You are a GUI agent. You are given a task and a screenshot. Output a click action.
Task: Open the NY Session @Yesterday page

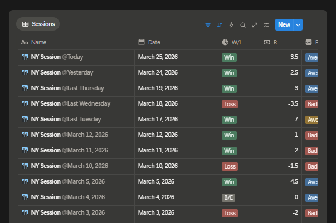[x=62, y=72]
